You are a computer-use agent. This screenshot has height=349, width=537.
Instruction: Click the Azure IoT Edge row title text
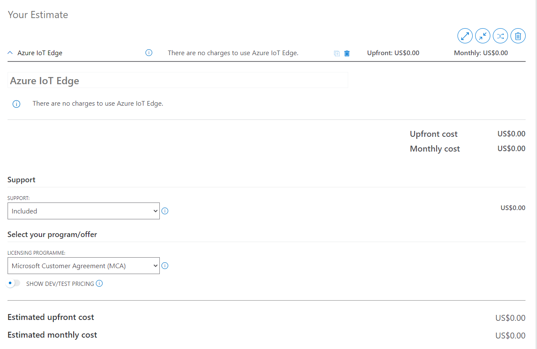[40, 53]
